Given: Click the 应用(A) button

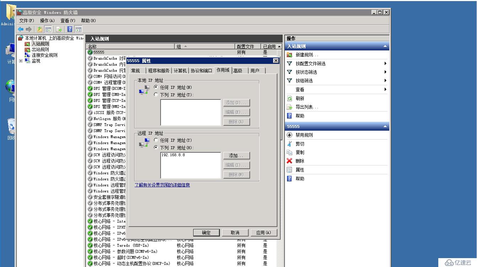Looking at the screenshot, I should tap(264, 233).
